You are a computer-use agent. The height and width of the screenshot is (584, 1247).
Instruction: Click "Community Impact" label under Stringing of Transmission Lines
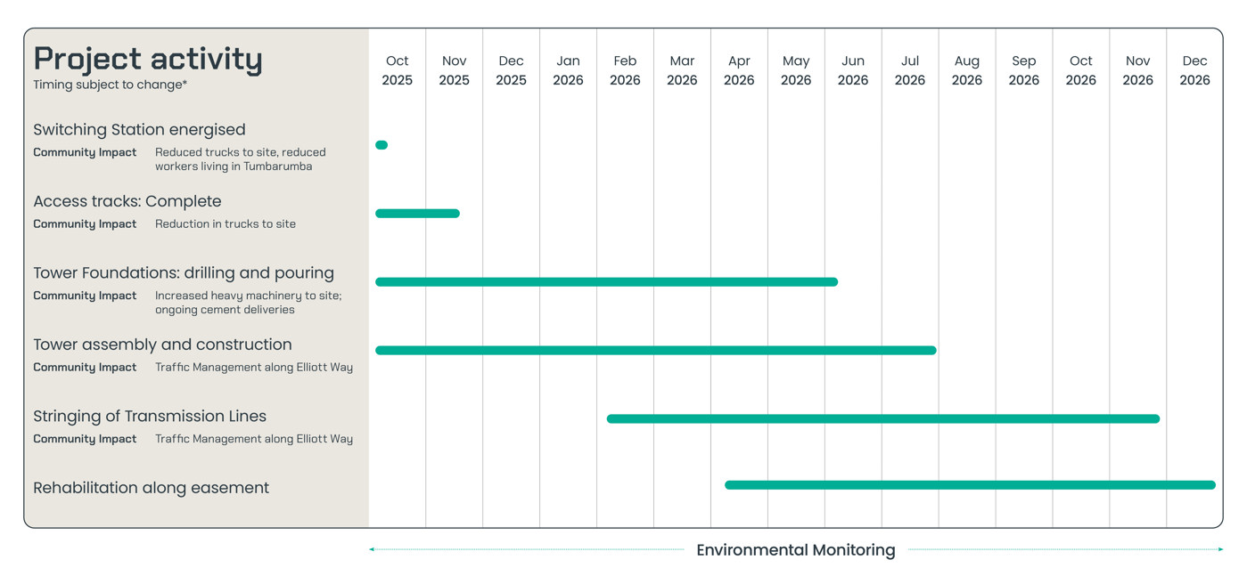(85, 439)
